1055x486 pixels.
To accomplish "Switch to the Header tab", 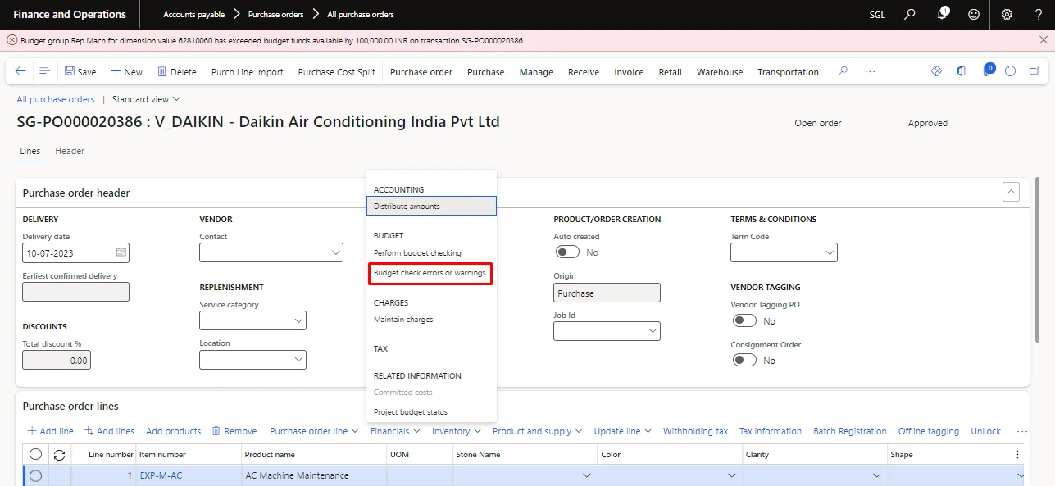I will [70, 151].
